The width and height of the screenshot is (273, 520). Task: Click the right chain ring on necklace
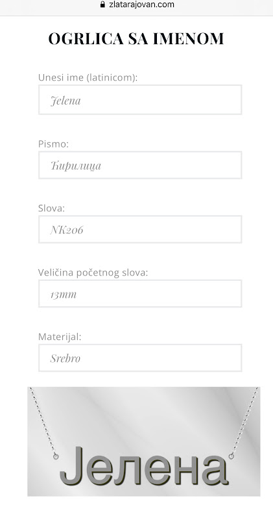pyautogui.click(x=231, y=456)
